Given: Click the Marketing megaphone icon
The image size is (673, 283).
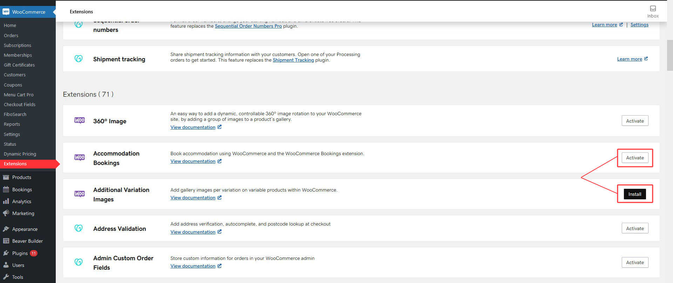Looking at the screenshot, I should [6, 213].
